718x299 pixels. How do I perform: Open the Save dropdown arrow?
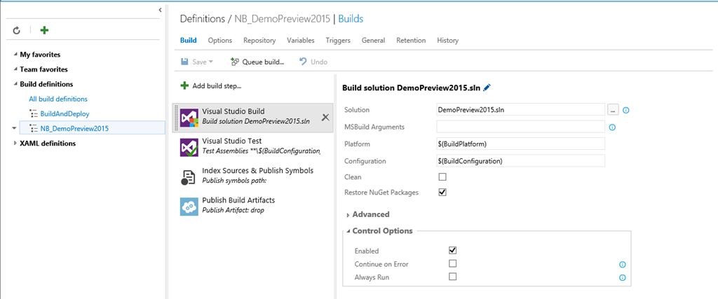click(x=210, y=62)
